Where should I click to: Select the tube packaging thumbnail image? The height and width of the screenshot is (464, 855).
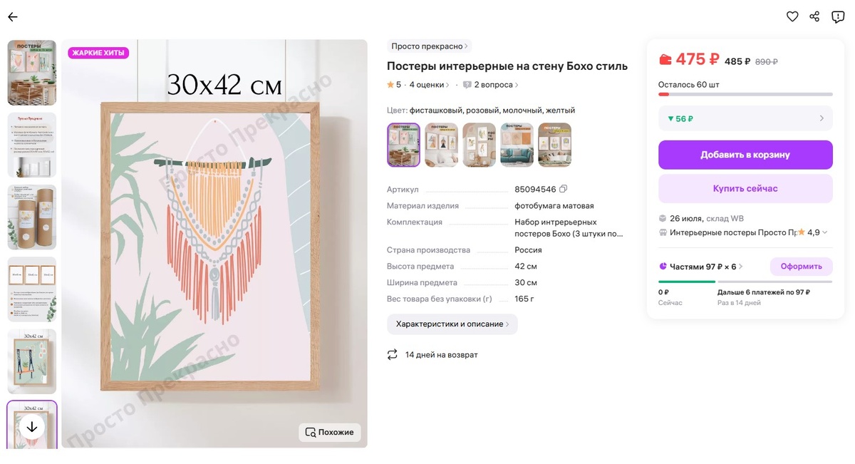tap(32, 217)
